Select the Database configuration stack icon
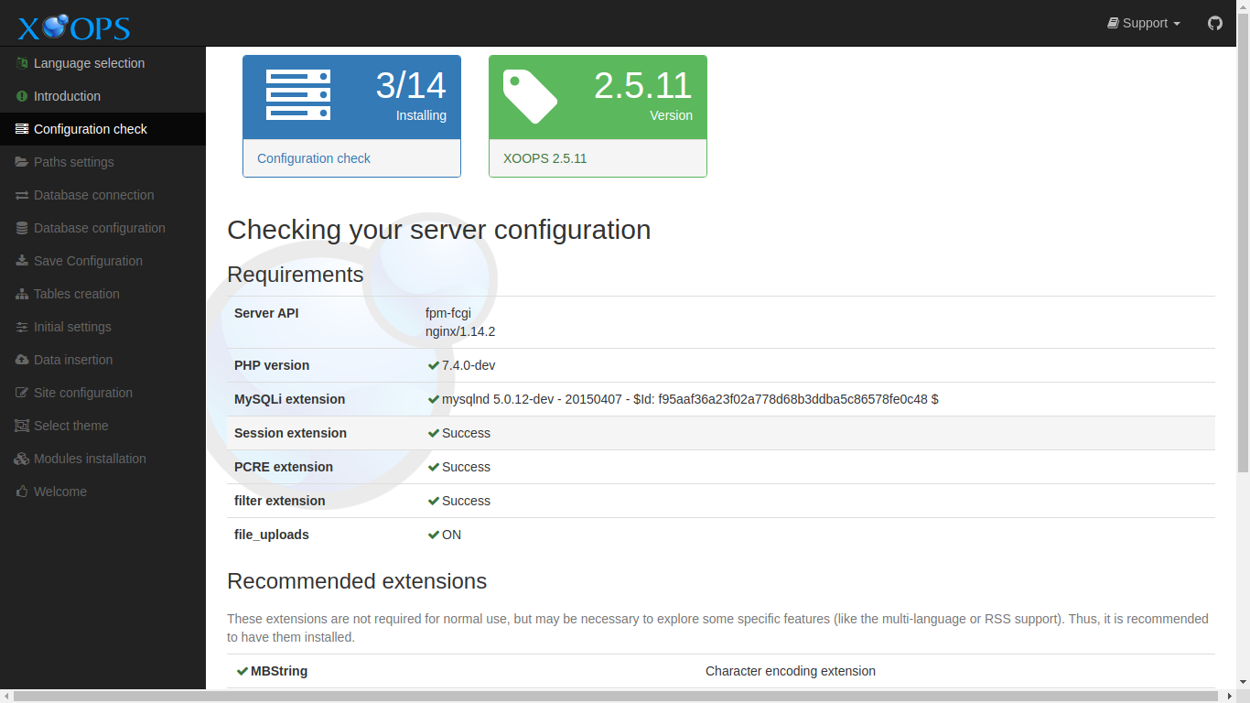The width and height of the screenshot is (1250, 703). [21, 228]
